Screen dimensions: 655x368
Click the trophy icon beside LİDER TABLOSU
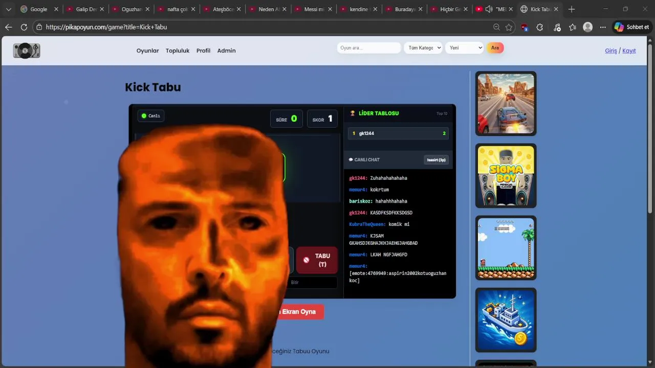[x=353, y=113]
